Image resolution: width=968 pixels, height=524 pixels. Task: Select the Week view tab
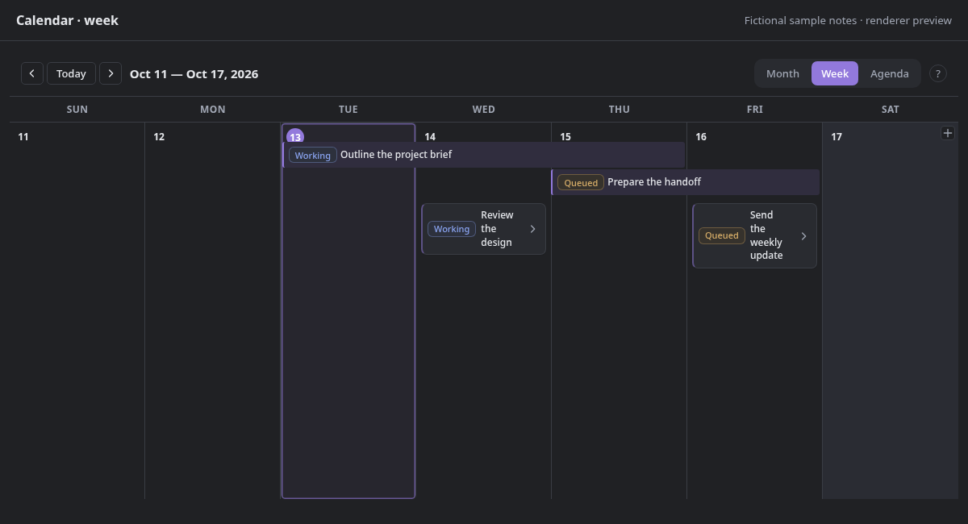[x=835, y=73]
